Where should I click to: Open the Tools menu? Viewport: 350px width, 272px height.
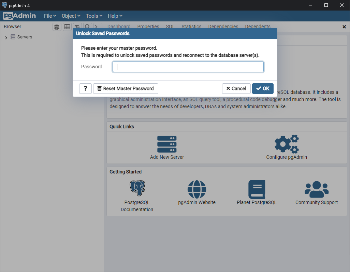(94, 16)
